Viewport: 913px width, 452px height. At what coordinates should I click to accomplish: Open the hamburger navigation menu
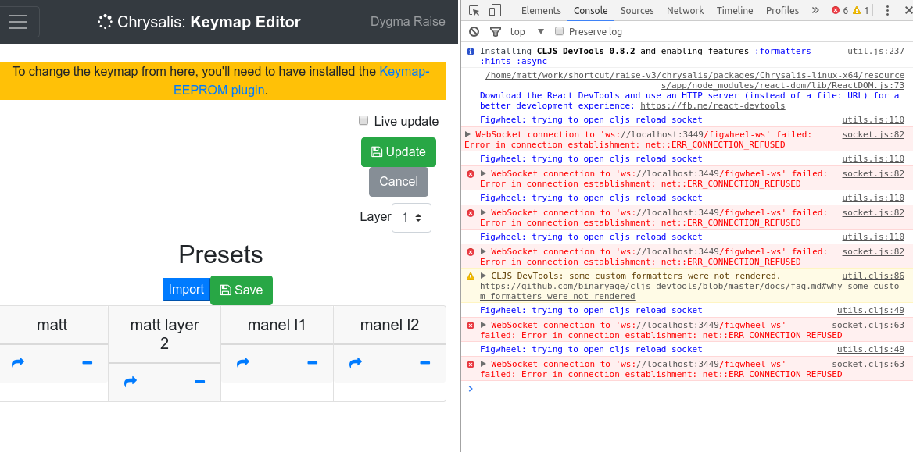tap(17, 22)
